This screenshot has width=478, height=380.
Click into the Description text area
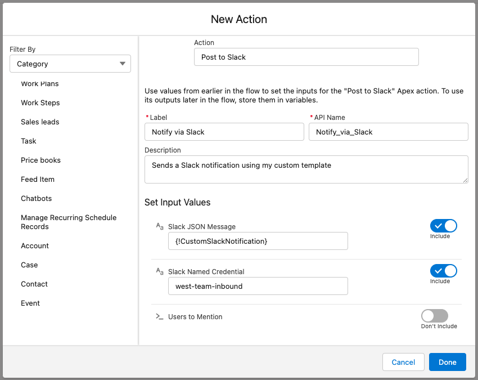306,169
